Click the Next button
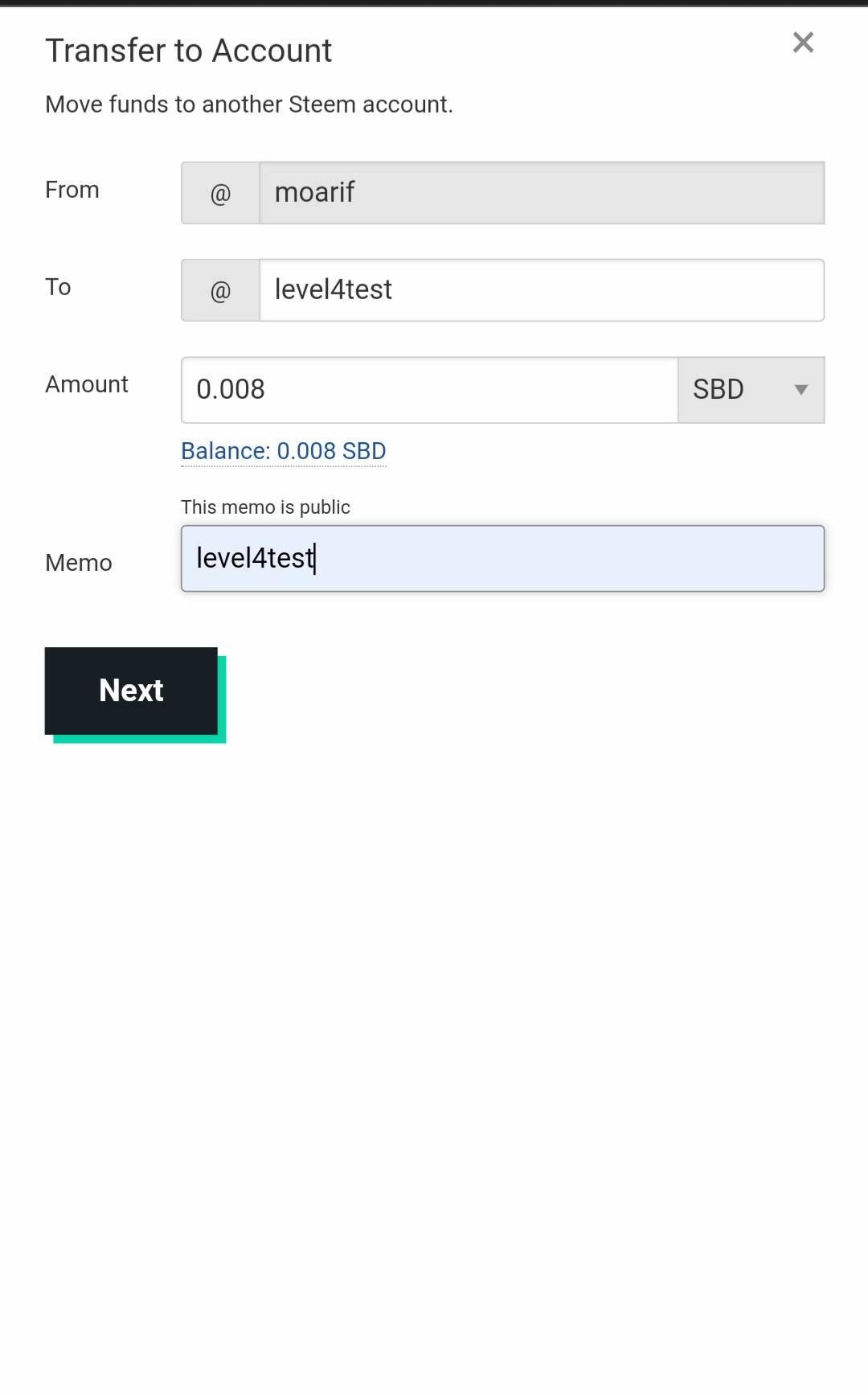 pos(131,691)
